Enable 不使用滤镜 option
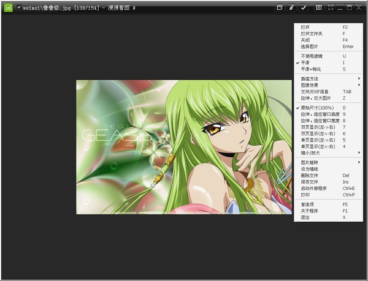This screenshot has width=368, height=281. click(328, 56)
